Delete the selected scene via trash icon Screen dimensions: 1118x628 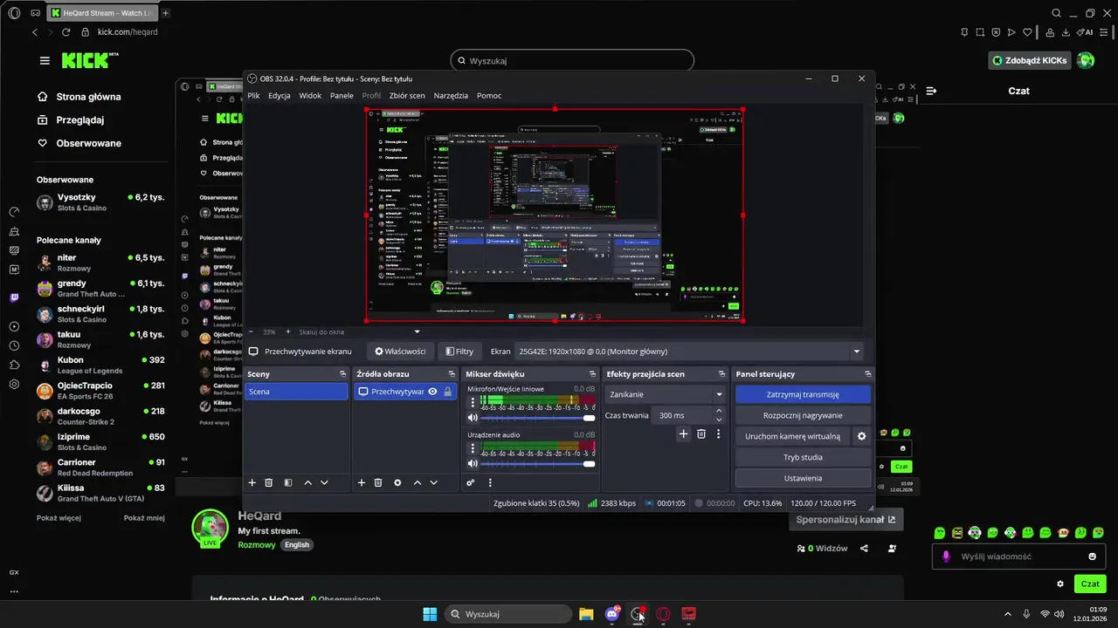pos(269,482)
